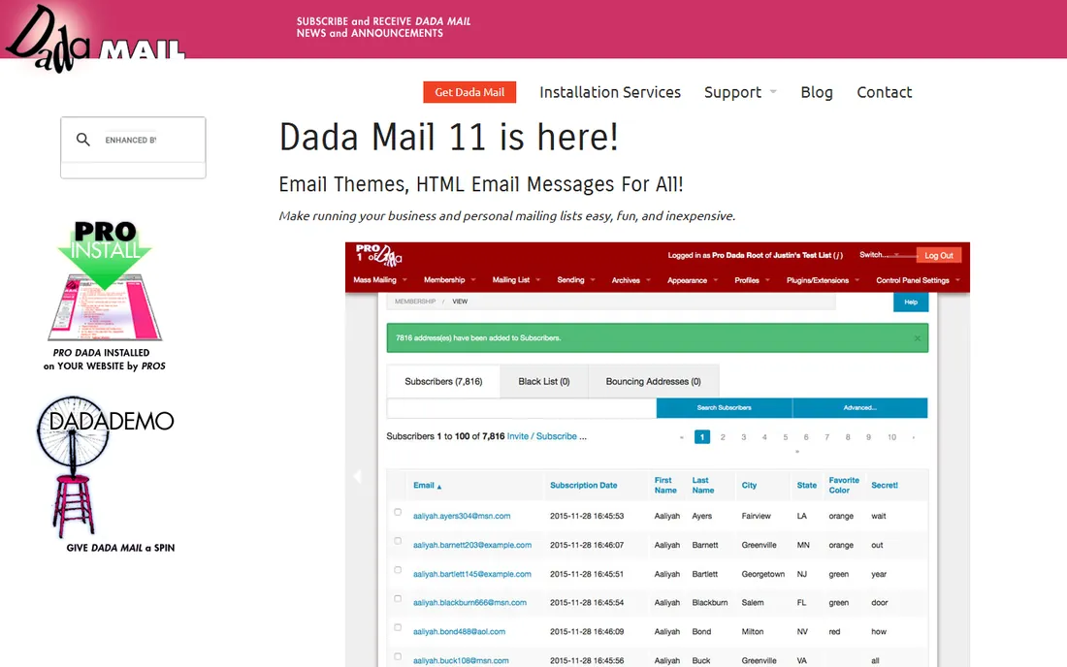1067x667 pixels.
Task: Click 'Give Dada Mail a Spin' caption
Action: click(120, 548)
